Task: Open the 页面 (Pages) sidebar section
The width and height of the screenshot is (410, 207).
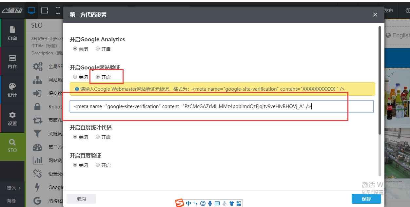Action: pyautogui.click(x=12, y=33)
